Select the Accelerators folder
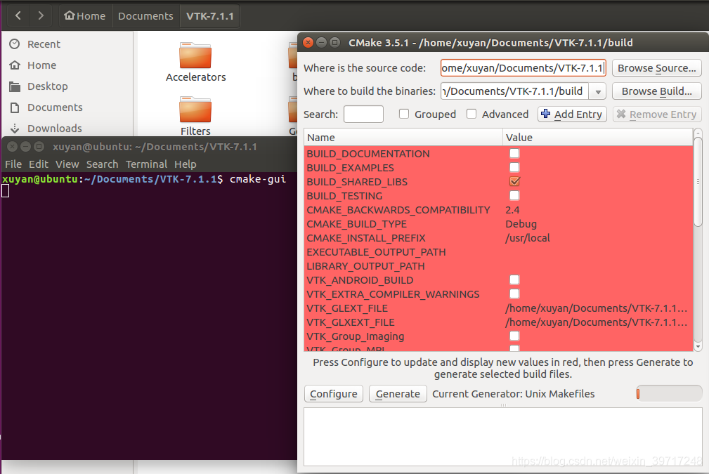Image resolution: width=709 pixels, height=474 pixels. tap(195, 62)
